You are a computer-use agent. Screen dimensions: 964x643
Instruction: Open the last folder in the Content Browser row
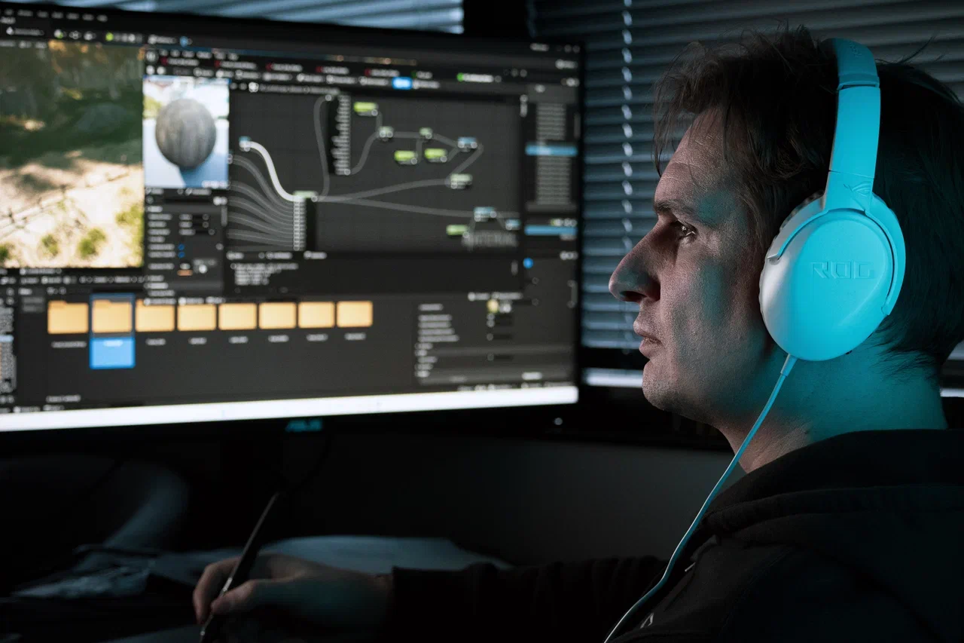click(355, 314)
